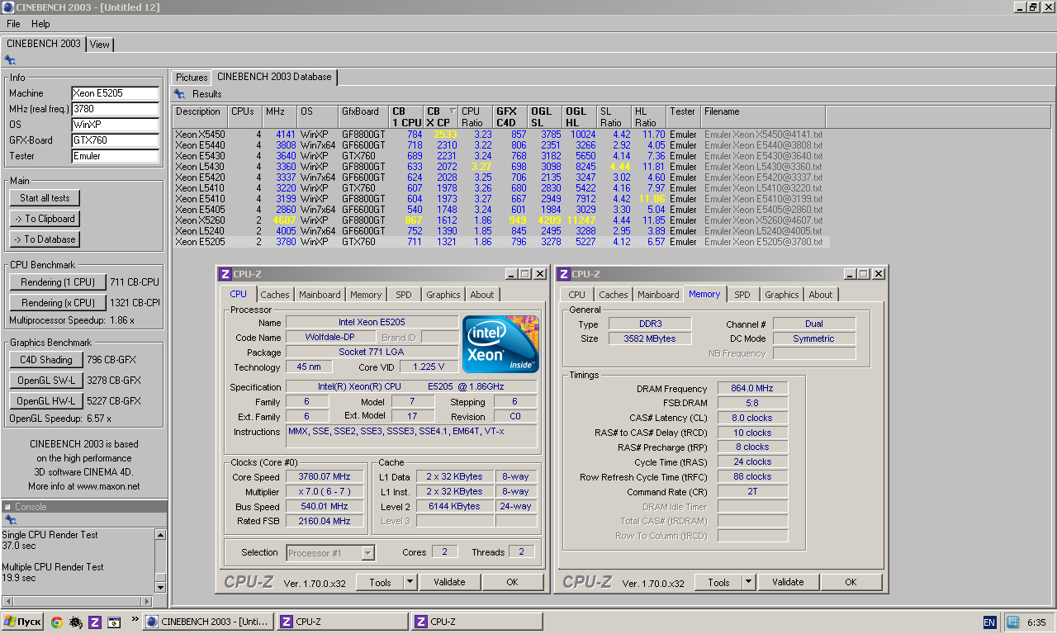This screenshot has height=634, width=1057.
Task: Click the Console horizontal scrollbar right arrow
Action: (x=147, y=602)
